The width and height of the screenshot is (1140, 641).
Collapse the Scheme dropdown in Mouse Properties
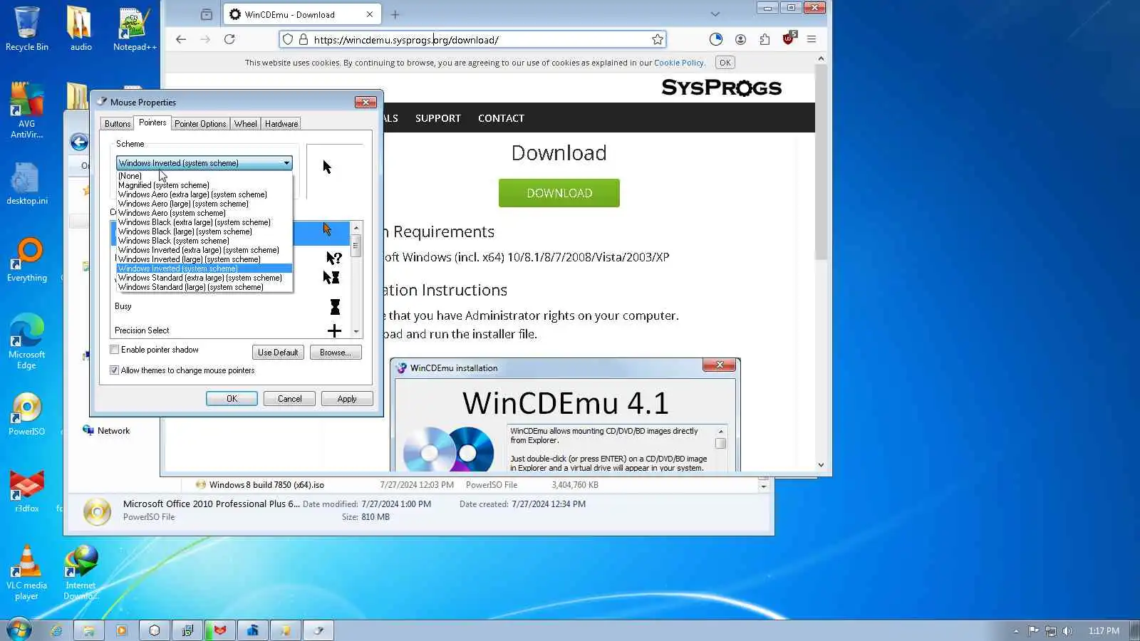tap(286, 163)
